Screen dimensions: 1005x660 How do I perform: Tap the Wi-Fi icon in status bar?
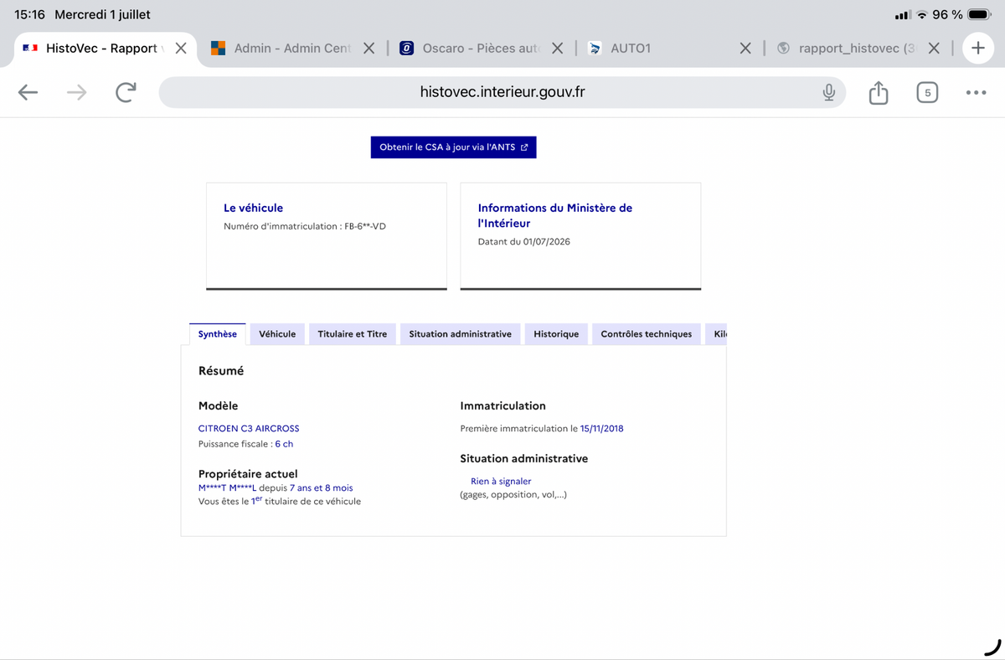pyautogui.click(x=922, y=15)
